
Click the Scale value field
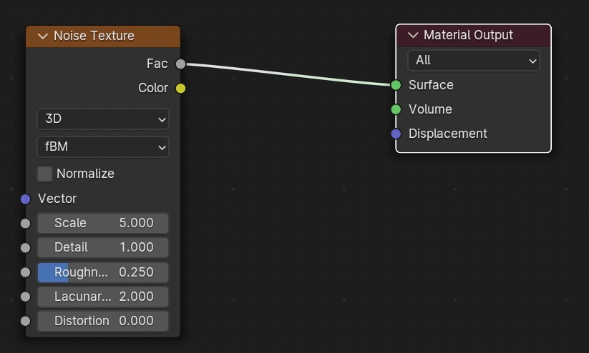tap(103, 223)
